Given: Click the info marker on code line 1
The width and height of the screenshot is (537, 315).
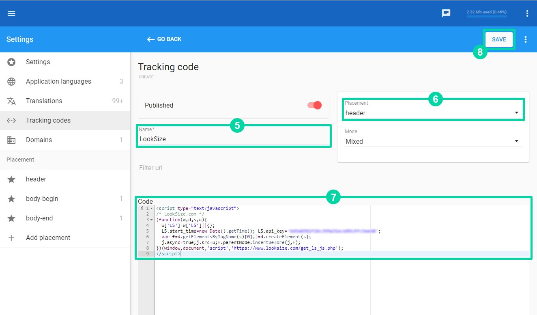Looking at the screenshot, I should 142,208.
